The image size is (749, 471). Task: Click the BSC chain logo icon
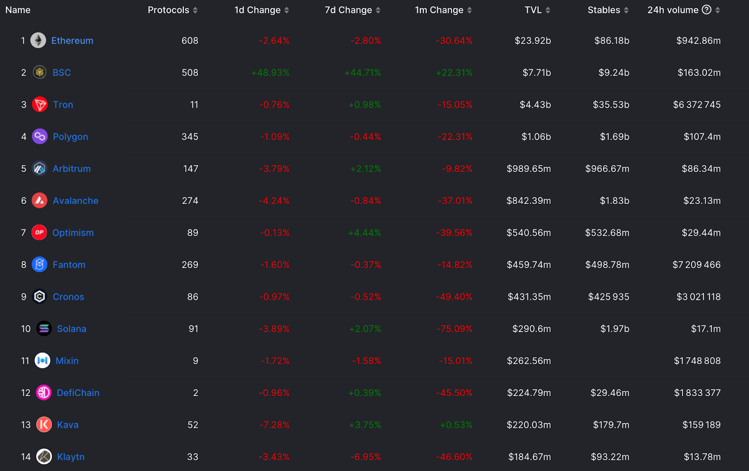point(40,73)
